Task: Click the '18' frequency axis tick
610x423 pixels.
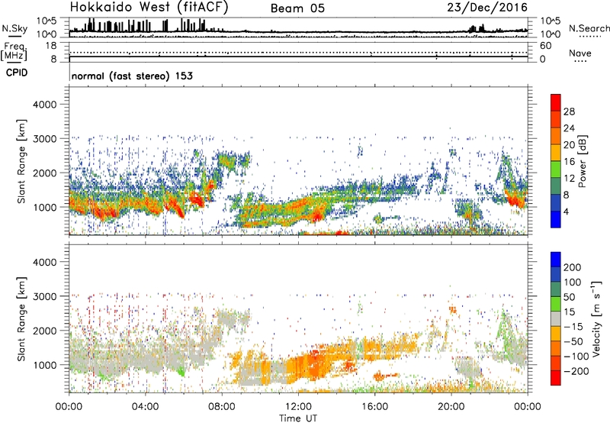Action: tap(51, 46)
